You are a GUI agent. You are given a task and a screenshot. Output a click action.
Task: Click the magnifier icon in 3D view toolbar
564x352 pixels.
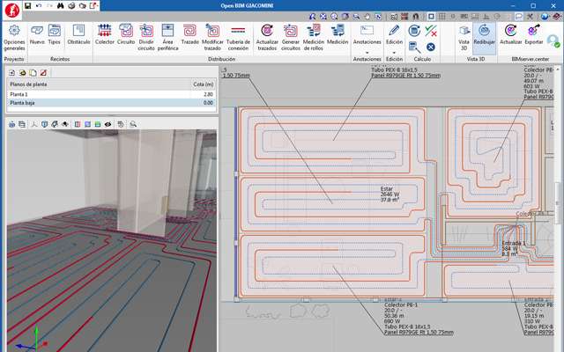[133, 124]
